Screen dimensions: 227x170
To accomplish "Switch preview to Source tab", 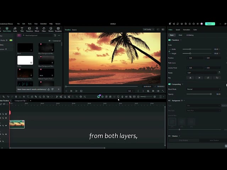I will [x=74, y=30].
